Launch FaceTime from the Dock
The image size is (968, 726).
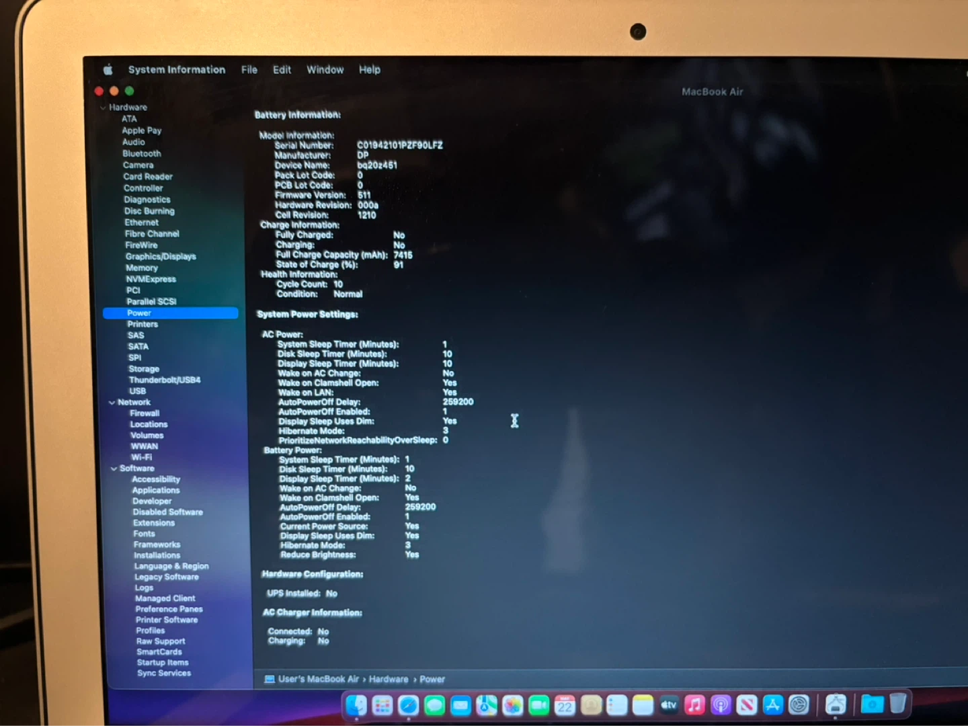pos(538,705)
